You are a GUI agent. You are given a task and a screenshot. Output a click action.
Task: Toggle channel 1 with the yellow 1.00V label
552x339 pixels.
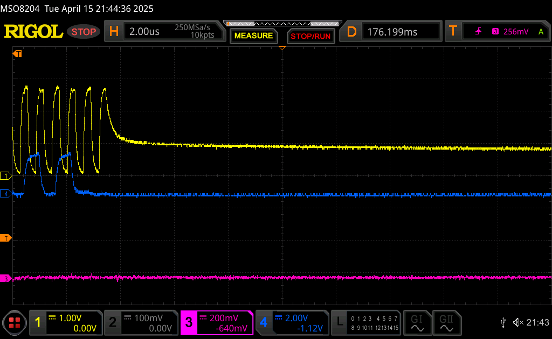(x=65, y=322)
